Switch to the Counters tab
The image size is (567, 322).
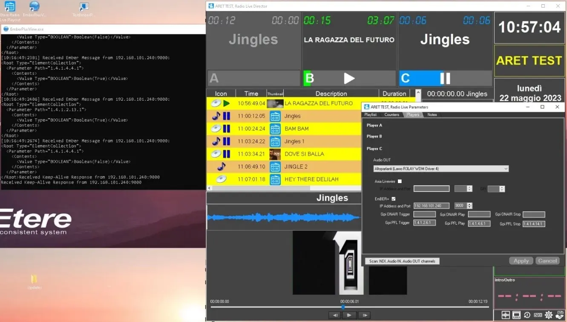[x=391, y=115]
